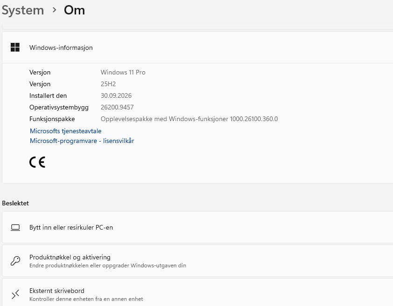Go back to System in breadcrumb
This screenshot has height=306, width=393.
point(23,10)
